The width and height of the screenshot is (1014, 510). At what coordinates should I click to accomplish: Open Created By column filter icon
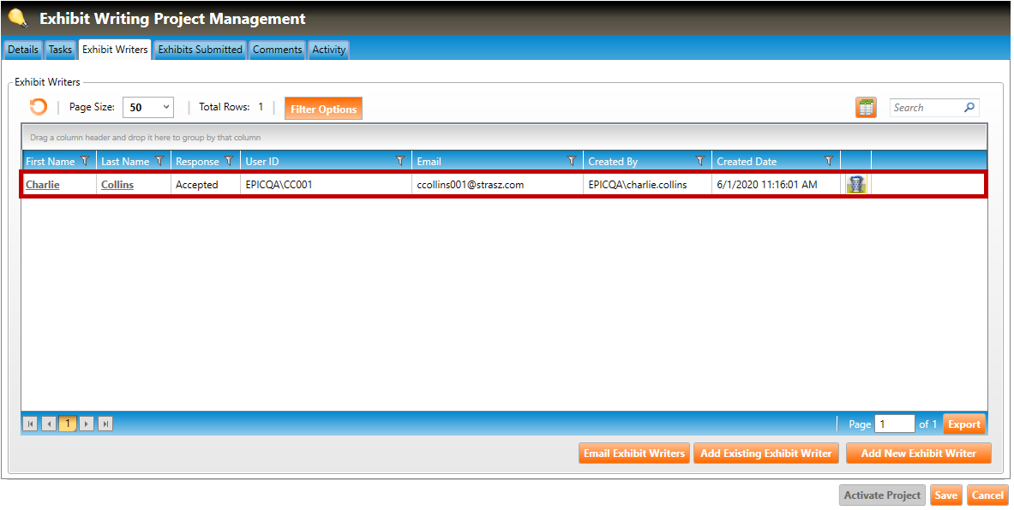(700, 161)
